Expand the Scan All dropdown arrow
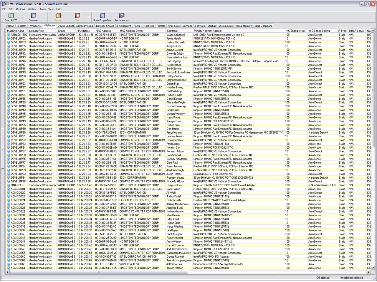 [x=22, y=17]
